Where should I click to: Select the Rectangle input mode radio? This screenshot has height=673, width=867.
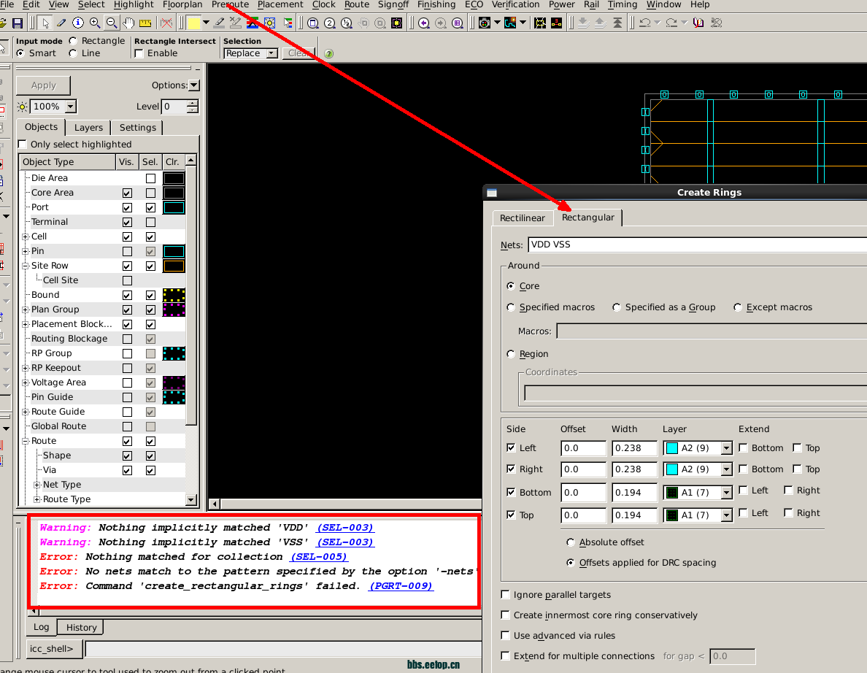point(73,41)
